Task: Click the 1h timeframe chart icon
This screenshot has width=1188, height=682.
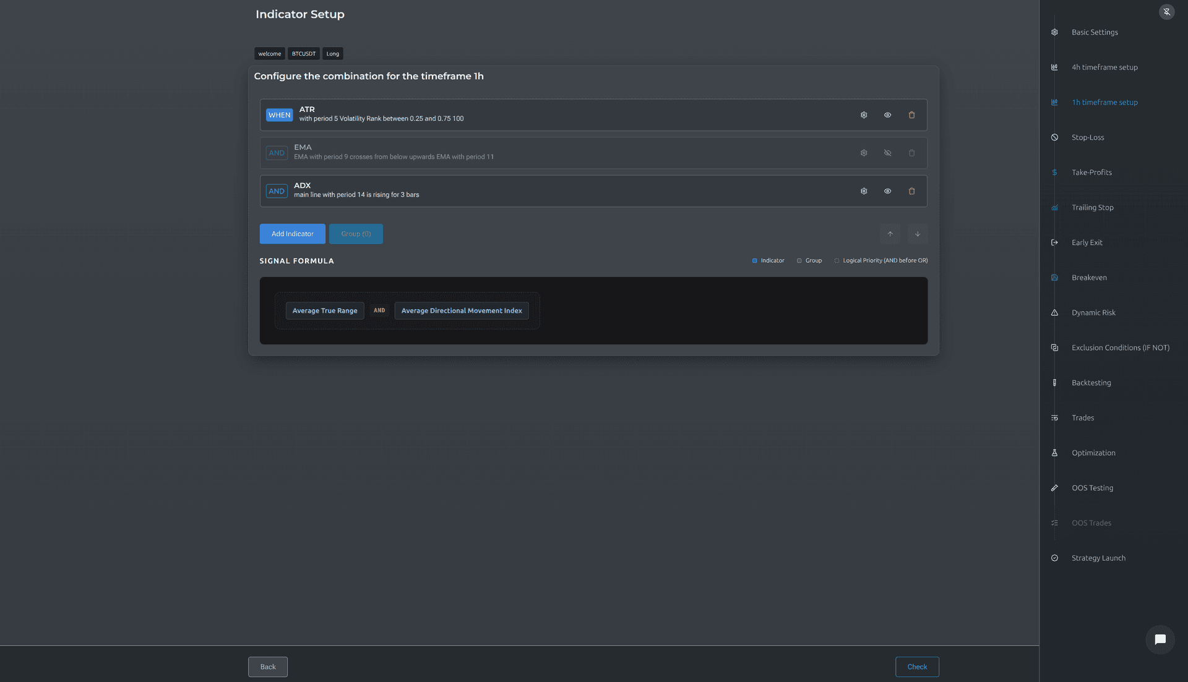Action: pos(1054,102)
